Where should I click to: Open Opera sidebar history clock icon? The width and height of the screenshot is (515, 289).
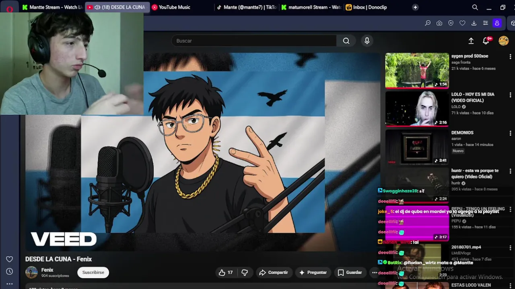point(9,271)
